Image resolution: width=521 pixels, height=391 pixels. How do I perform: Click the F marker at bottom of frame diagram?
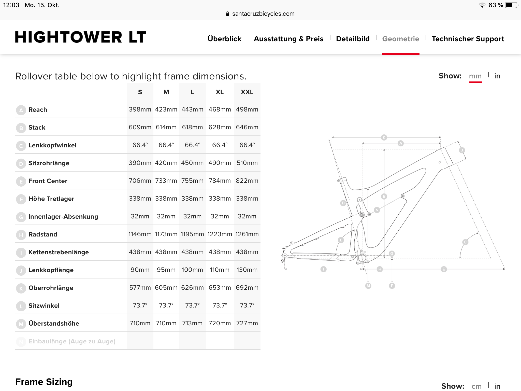point(392,286)
